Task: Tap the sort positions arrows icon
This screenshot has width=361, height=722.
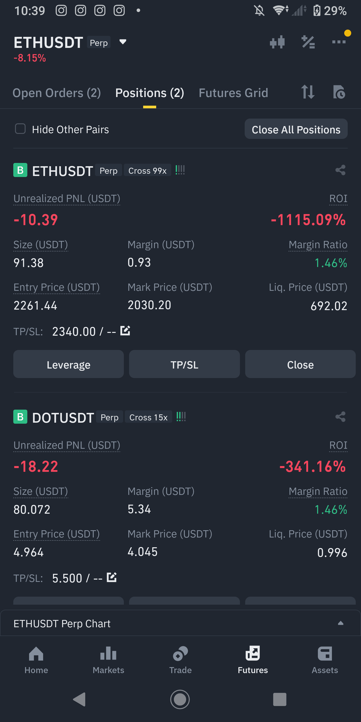Action: 308,92
